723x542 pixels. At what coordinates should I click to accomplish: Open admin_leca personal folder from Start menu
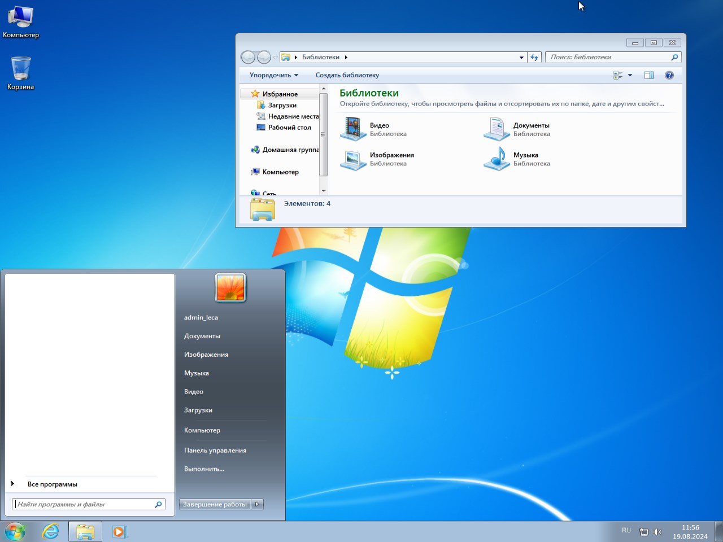(x=201, y=317)
